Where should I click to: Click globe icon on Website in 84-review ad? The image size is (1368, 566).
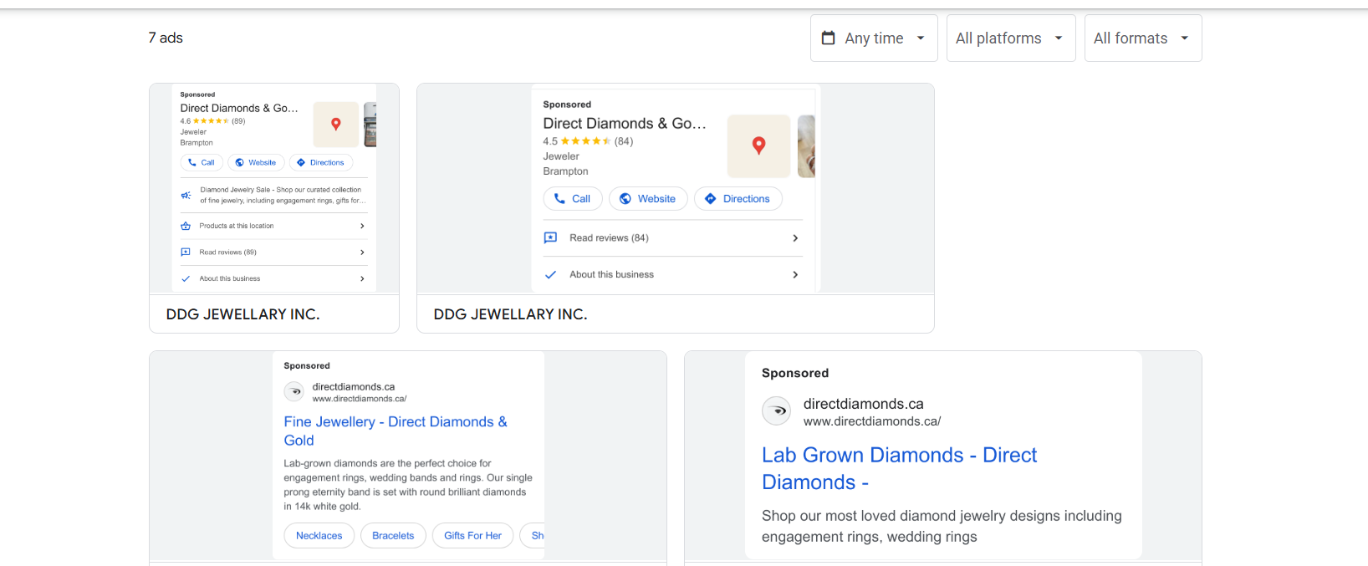625,199
